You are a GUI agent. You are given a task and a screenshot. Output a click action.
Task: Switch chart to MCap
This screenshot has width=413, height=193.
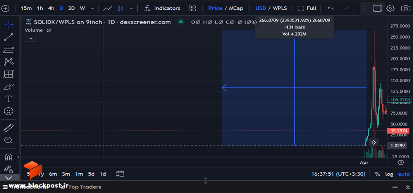click(x=236, y=8)
